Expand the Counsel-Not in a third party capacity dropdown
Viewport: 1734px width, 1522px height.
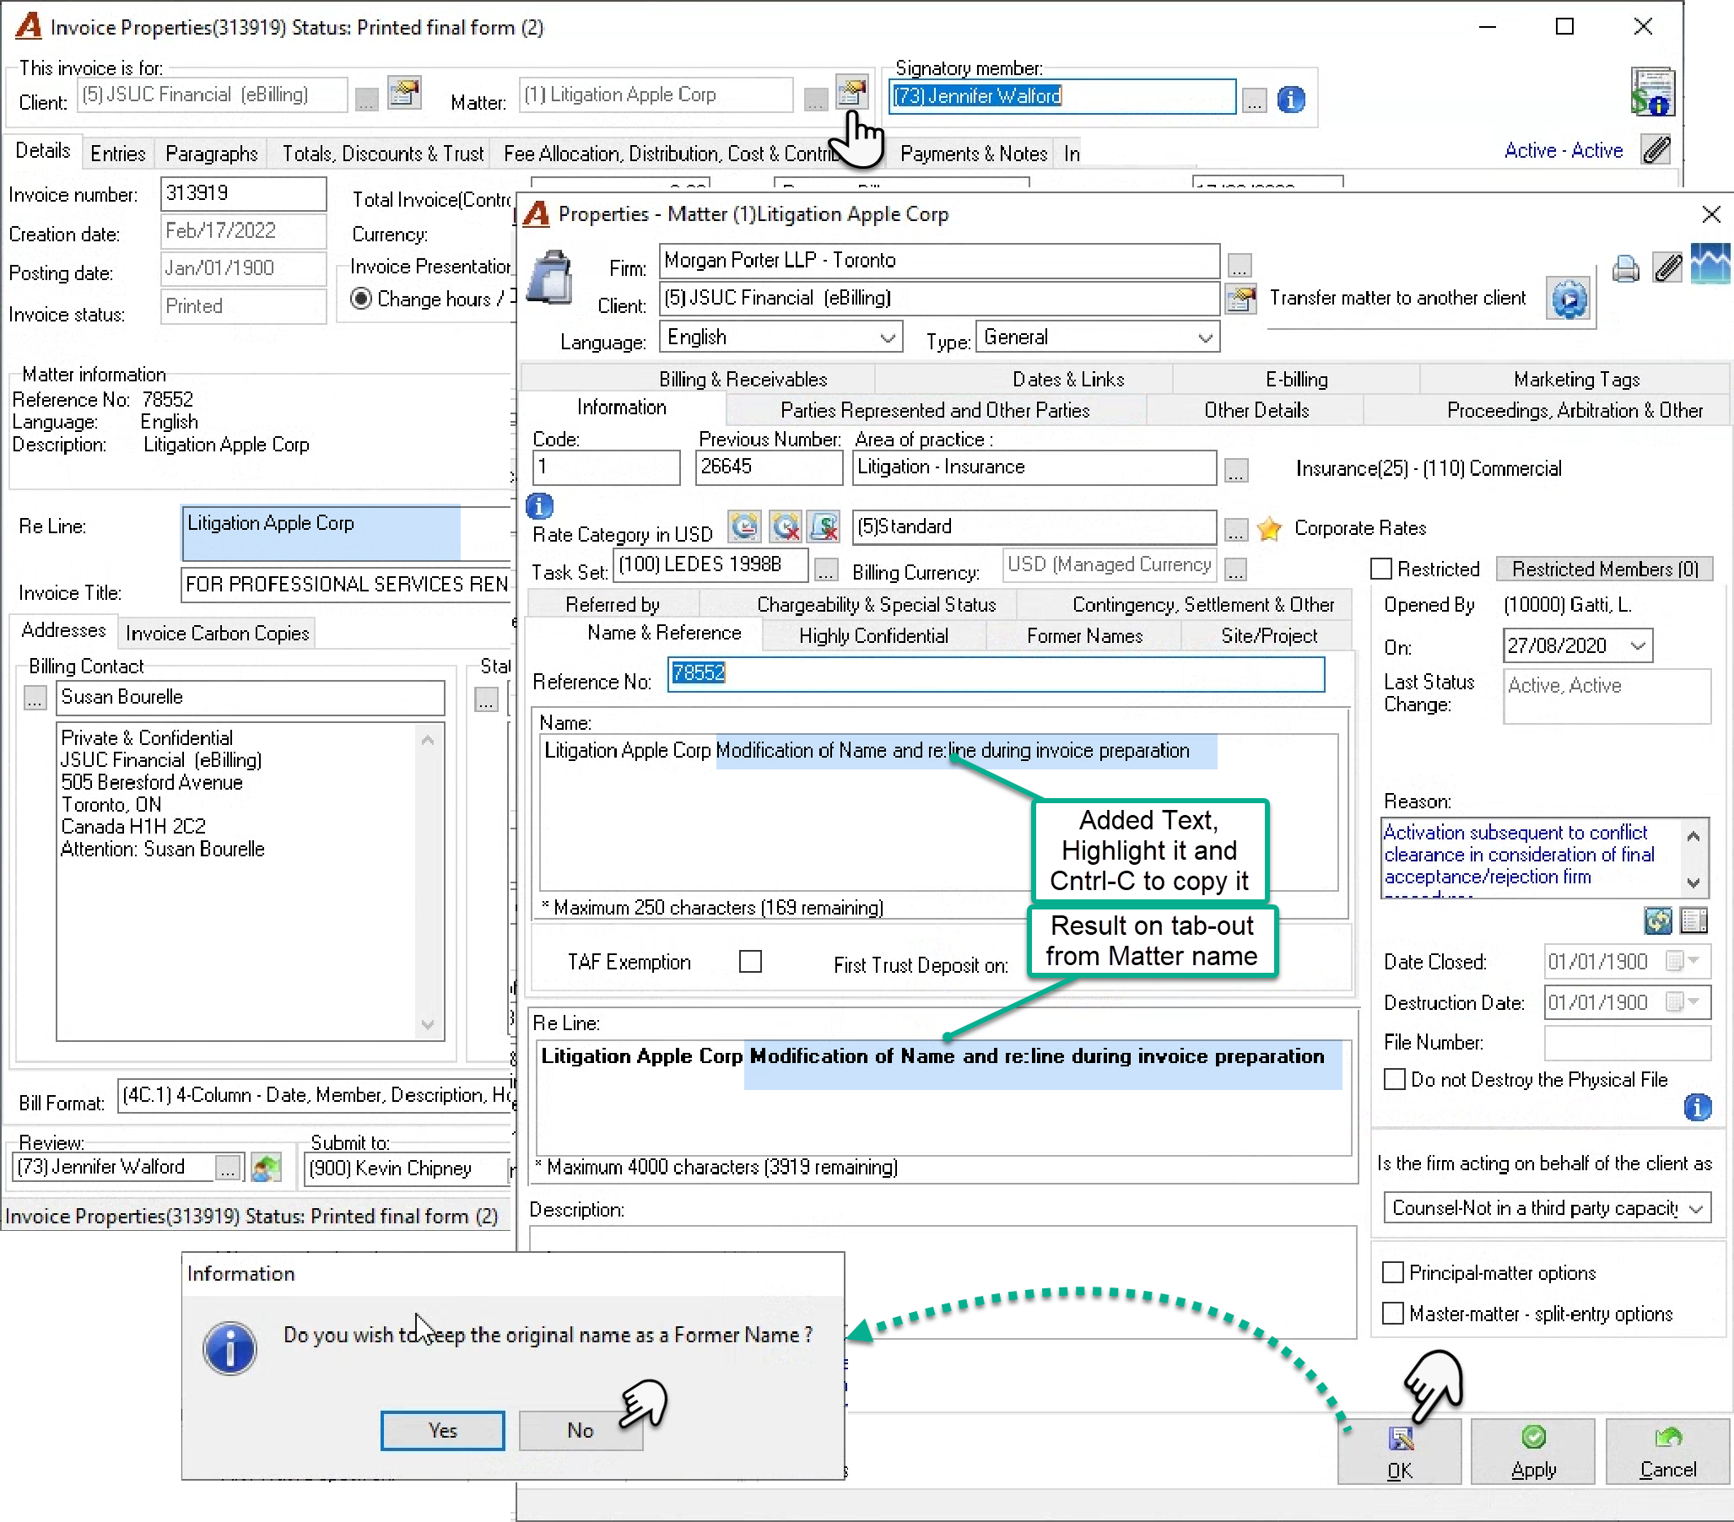1695,1208
